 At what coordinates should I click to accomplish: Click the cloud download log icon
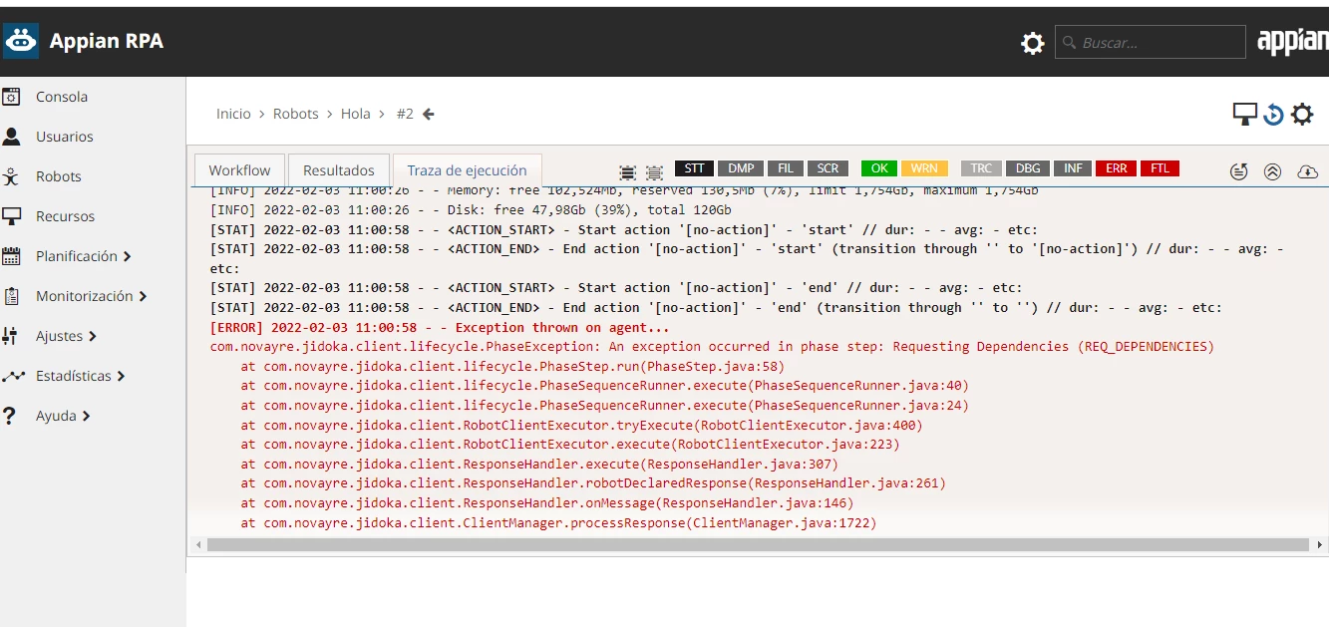(x=1307, y=171)
